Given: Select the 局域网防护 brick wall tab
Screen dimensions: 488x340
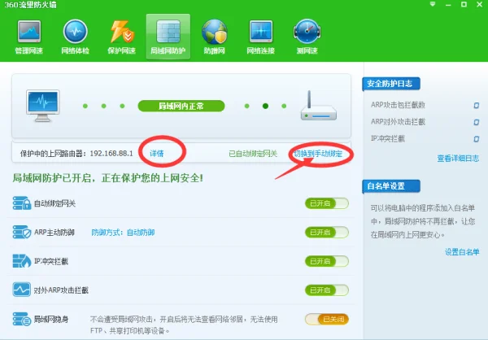Looking at the screenshot, I should [168, 37].
